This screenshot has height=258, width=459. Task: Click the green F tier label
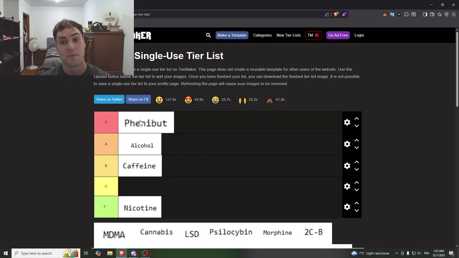click(106, 207)
